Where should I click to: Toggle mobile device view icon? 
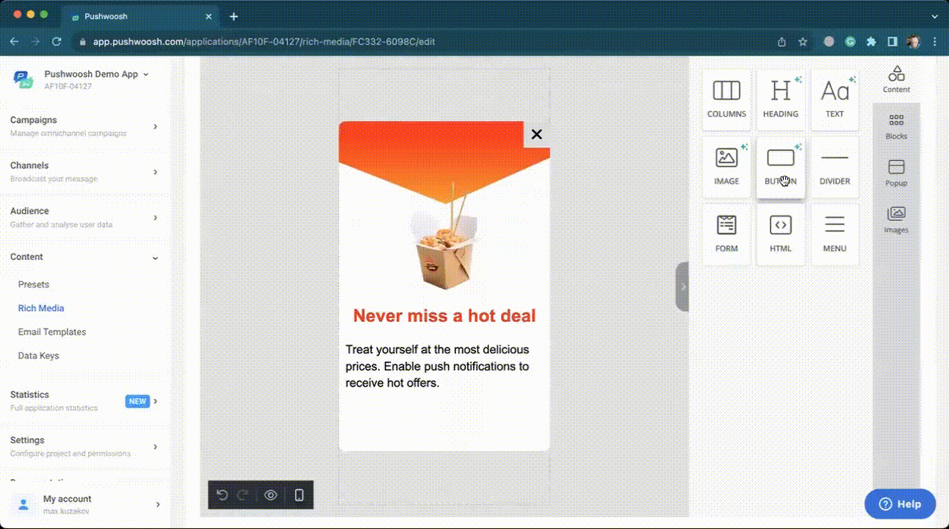click(299, 495)
